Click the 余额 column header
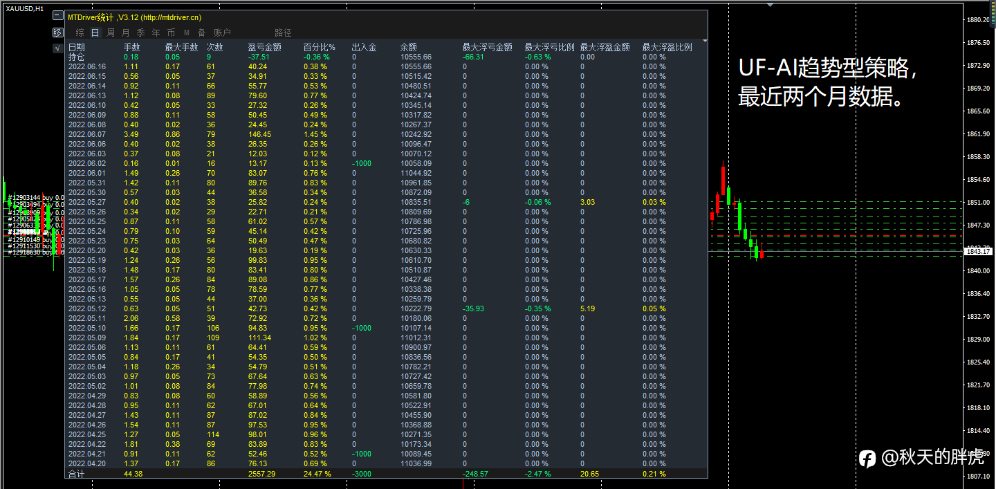The width and height of the screenshot is (996, 489). (x=409, y=47)
